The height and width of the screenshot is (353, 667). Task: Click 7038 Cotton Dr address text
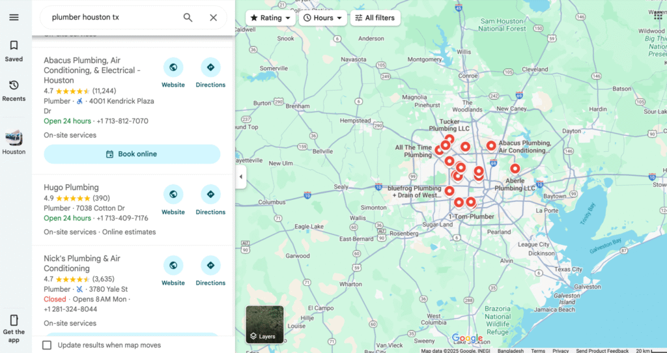click(100, 208)
